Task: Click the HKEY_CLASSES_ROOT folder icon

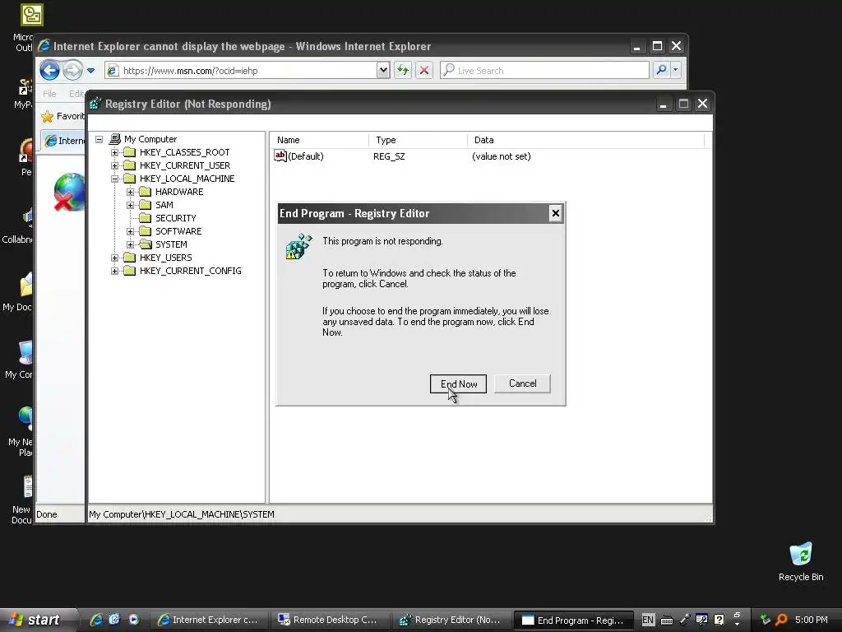Action: [x=129, y=152]
